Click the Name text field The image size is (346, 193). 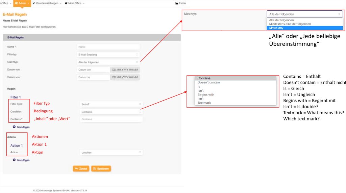pyautogui.click(x=108, y=47)
